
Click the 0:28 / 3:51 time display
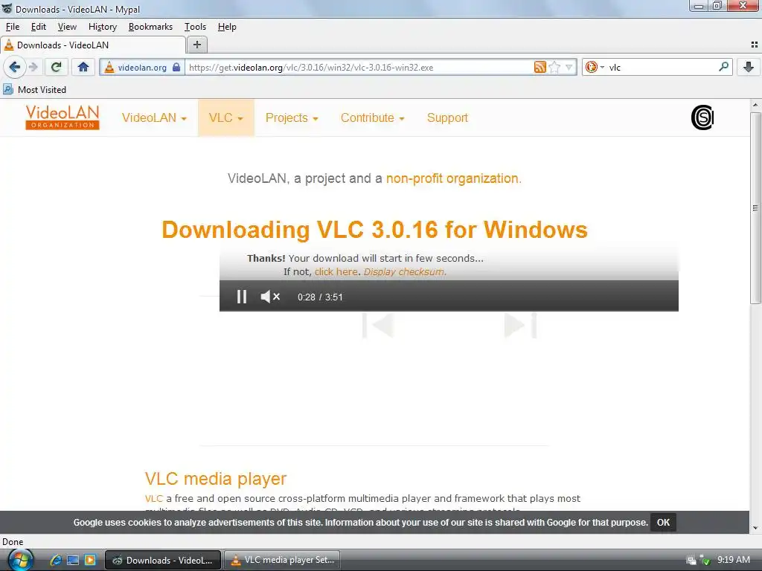tap(320, 297)
